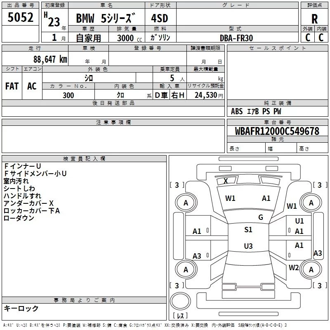Screen dimensions: 330x330
Task: Click the recycle deposit amount 24,530円
Action: 205,95
